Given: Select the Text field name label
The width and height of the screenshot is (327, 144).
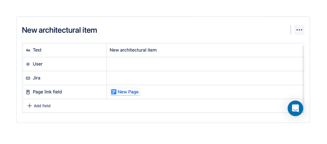Looking at the screenshot, I should (x=37, y=50).
